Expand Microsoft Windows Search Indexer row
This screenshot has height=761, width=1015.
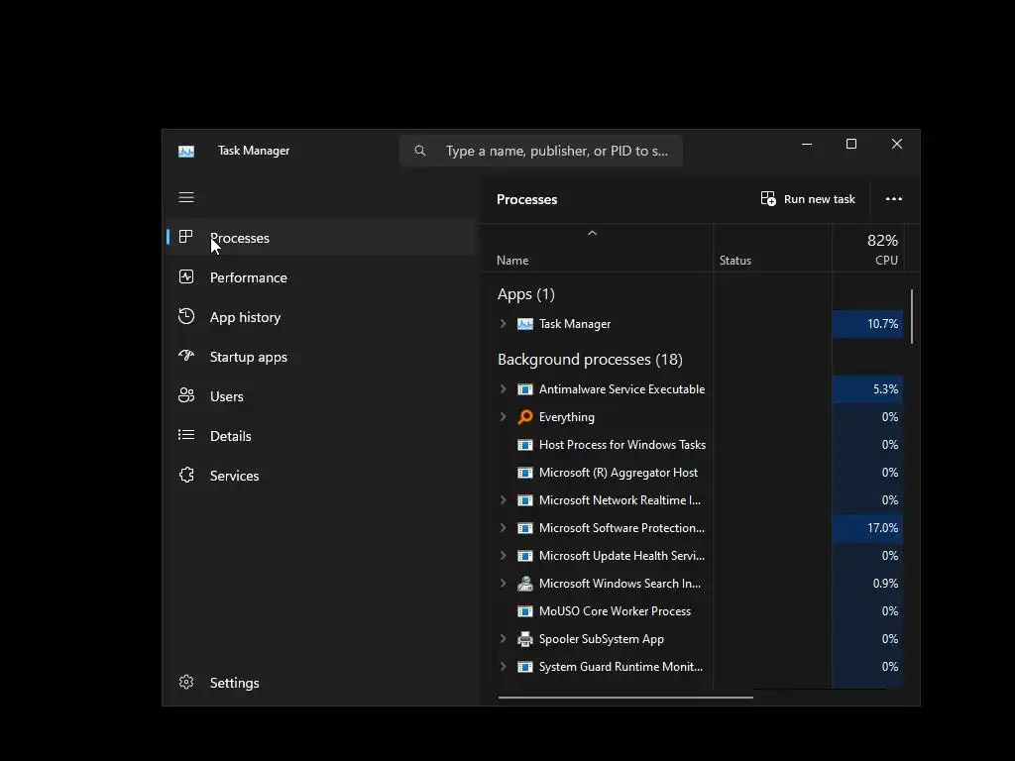point(503,583)
